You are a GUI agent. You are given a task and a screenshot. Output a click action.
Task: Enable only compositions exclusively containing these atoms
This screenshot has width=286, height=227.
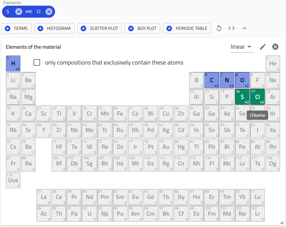point(37,62)
